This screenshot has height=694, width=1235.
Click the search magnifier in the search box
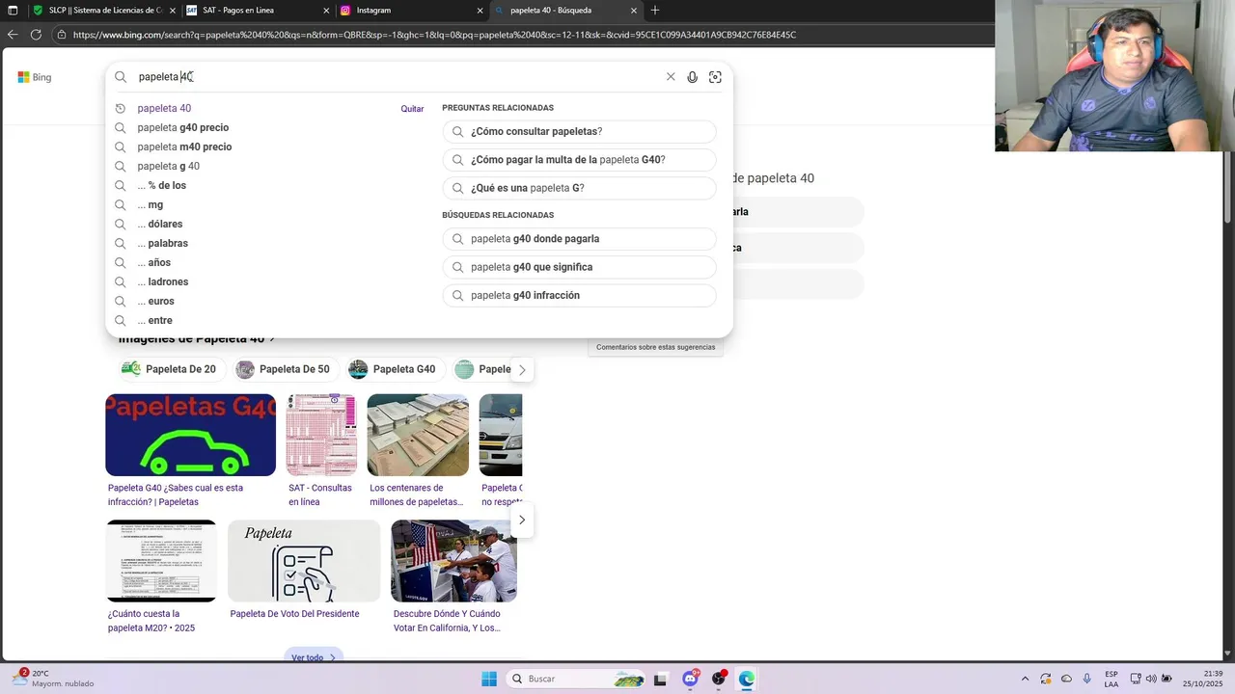coord(121,77)
